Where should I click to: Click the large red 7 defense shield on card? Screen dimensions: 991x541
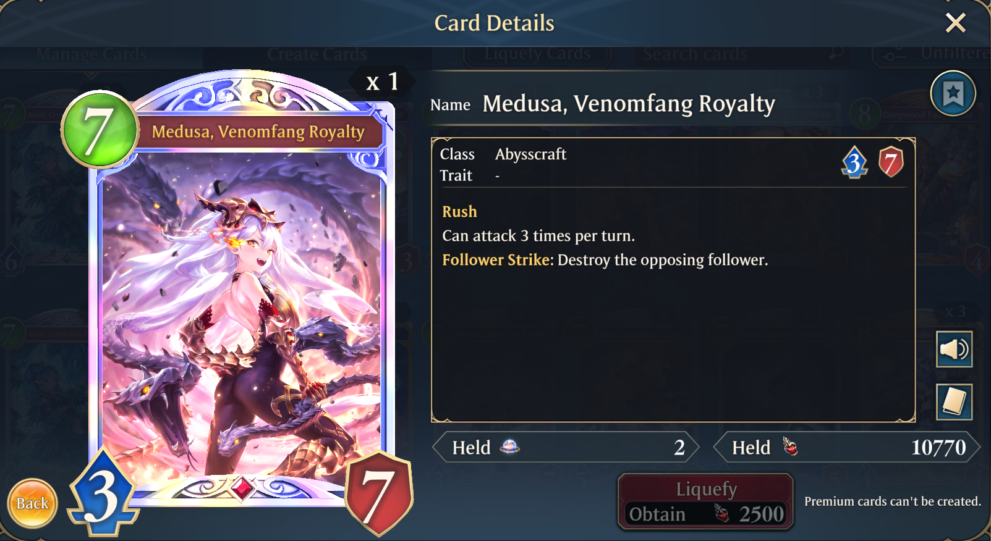pyautogui.click(x=378, y=493)
